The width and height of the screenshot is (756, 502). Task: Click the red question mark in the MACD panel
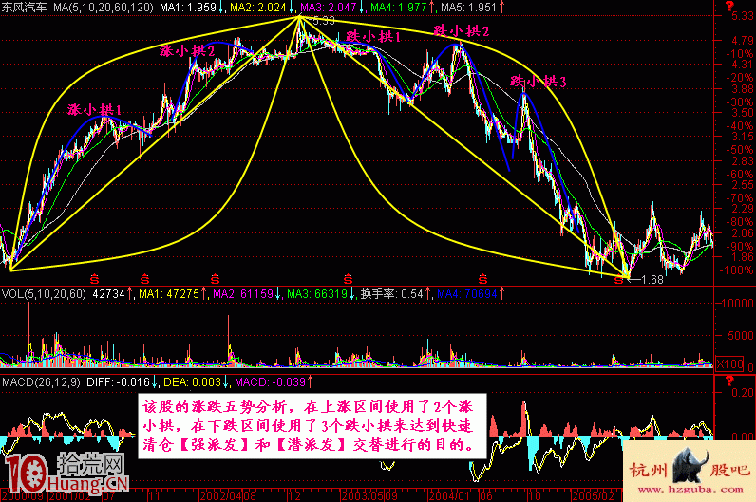tap(729, 381)
